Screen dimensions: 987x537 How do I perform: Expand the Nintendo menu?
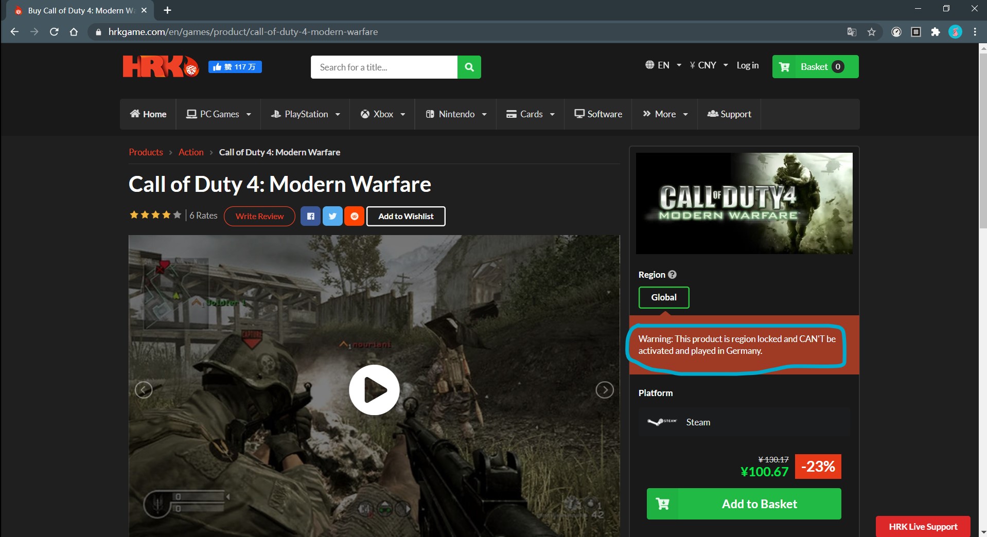pos(456,114)
